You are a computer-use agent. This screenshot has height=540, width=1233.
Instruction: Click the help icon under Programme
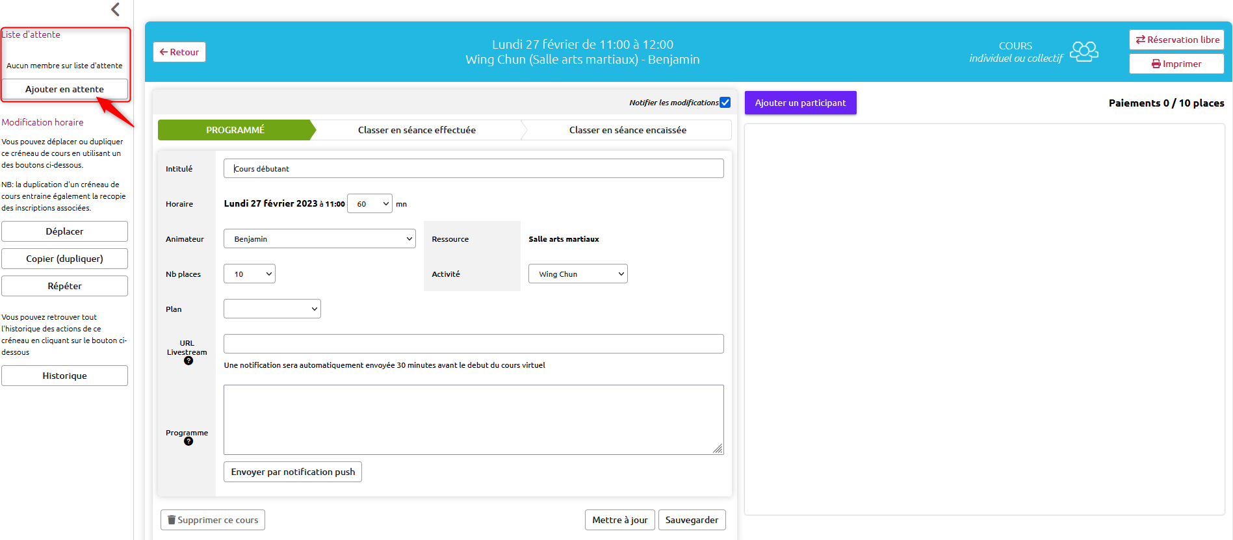[188, 441]
